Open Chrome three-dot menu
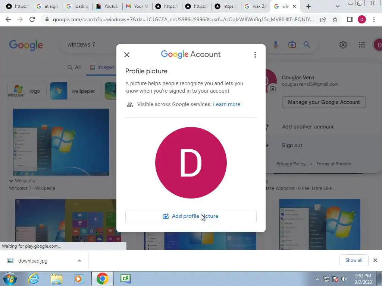The height and width of the screenshot is (286, 382). point(374,19)
